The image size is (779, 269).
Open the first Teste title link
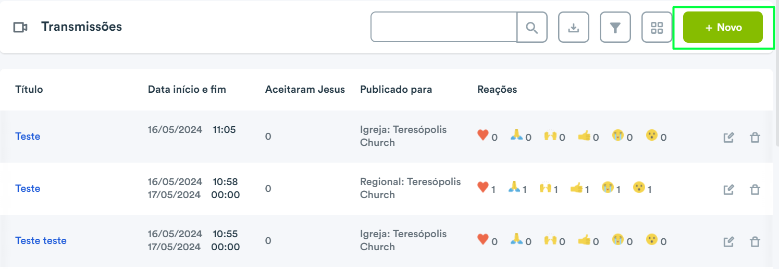click(28, 136)
